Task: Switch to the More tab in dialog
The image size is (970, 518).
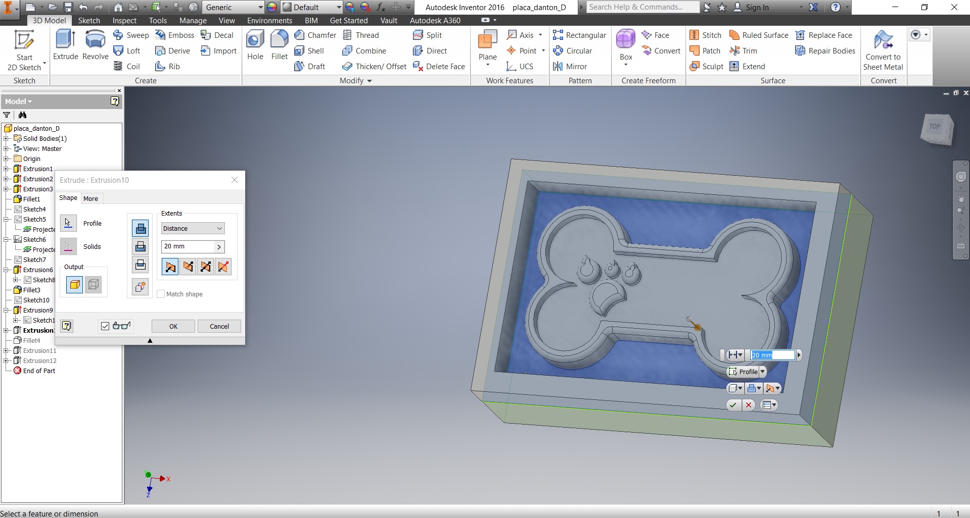Action: [x=91, y=198]
